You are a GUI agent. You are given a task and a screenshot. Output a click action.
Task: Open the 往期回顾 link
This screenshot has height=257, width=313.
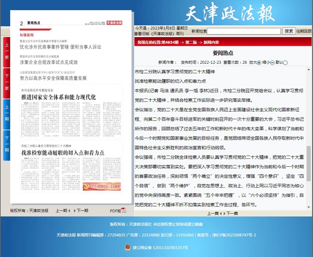(304, 31)
